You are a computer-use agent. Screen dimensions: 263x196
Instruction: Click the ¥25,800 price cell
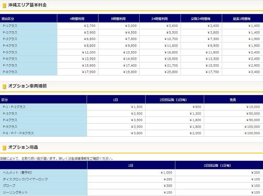point(171,72)
